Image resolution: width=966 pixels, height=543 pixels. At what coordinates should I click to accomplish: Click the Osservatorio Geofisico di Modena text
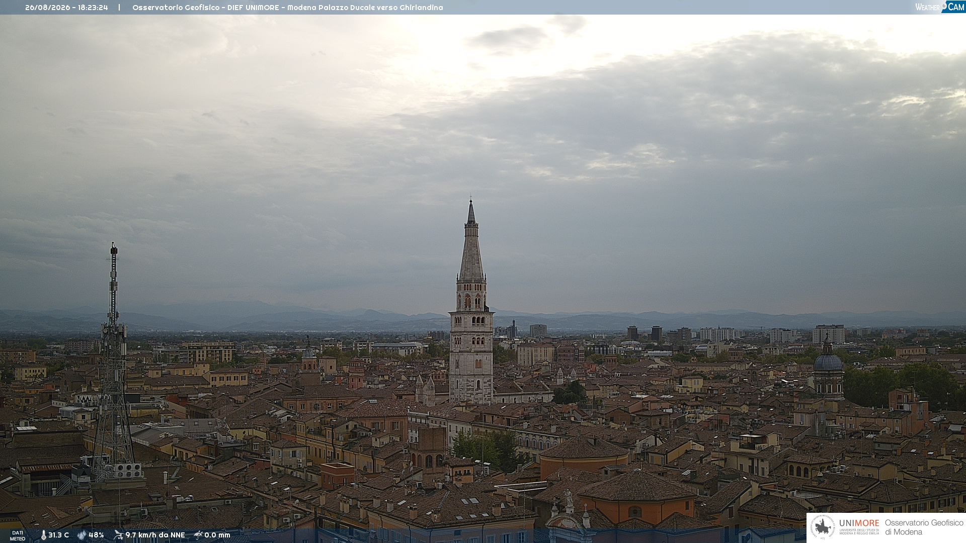coord(924,527)
